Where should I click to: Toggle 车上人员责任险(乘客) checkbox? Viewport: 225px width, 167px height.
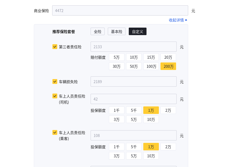tap(55, 132)
